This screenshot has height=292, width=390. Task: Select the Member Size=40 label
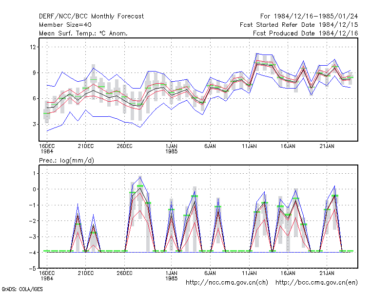65,25
